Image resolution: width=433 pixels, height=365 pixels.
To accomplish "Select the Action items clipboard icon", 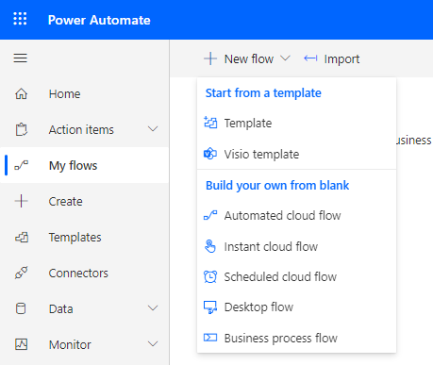I will coord(22,129).
